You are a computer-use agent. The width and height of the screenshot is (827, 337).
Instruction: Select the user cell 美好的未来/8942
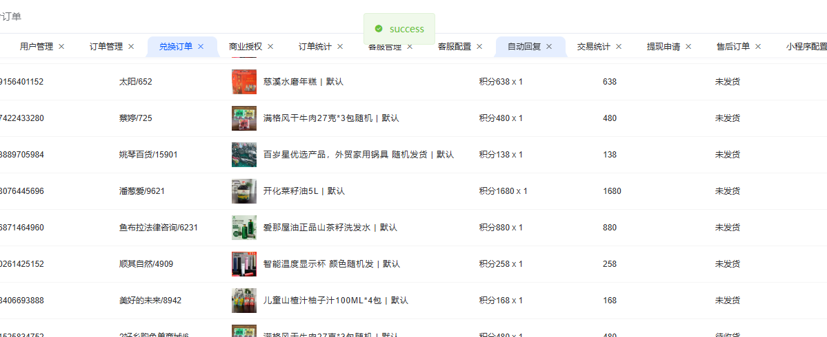150,301
